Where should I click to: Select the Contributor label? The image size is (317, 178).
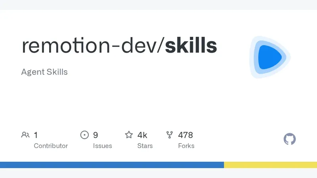pyautogui.click(x=51, y=146)
